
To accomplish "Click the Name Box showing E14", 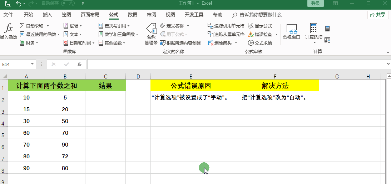I will coord(15,64).
